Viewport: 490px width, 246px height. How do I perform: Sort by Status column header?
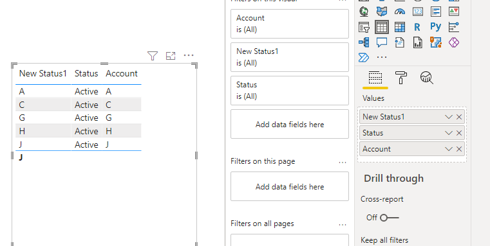(86, 74)
